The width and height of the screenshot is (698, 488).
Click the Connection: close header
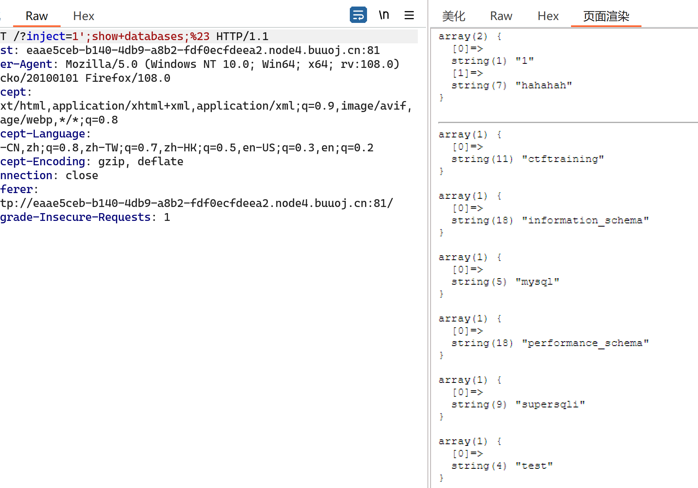click(49, 175)
